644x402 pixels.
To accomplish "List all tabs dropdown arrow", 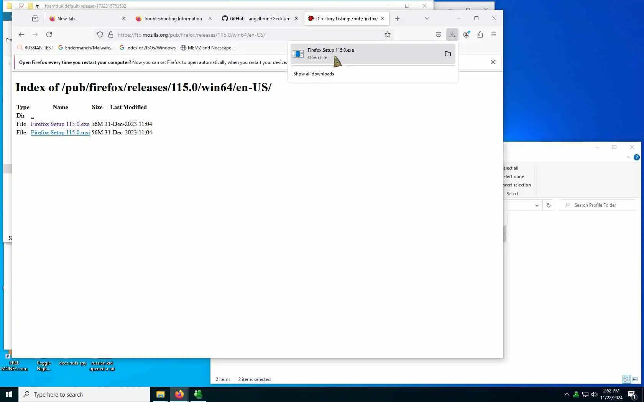I will (427, 18).
